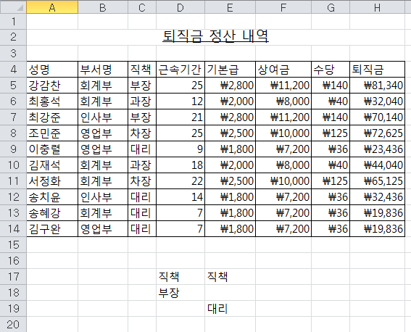Screen dimensions: 411x332
Task: Click severance value ₩44,040
Action: click(378, 165)
